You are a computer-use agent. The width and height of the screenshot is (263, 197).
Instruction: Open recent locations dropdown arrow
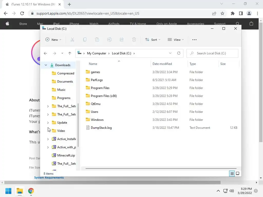click(62, 53)
